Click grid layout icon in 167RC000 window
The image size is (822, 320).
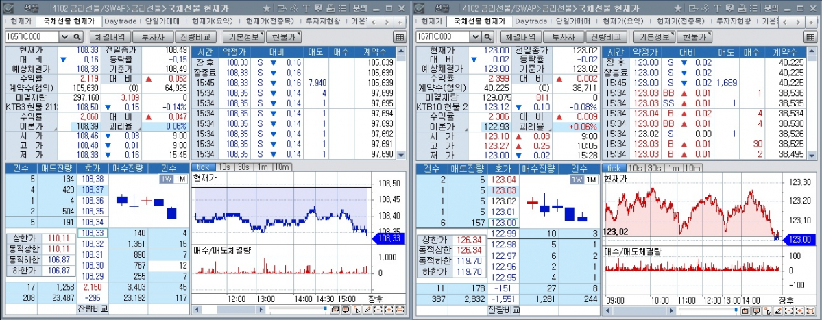point(810,37)
